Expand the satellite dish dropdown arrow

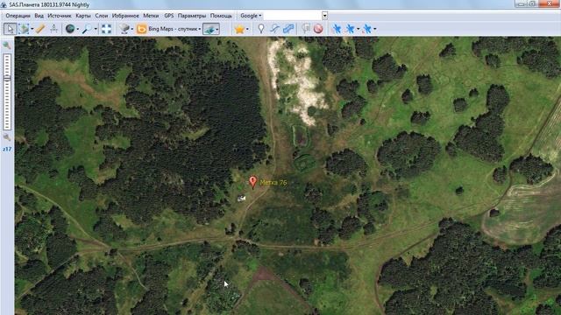(132, 29)
